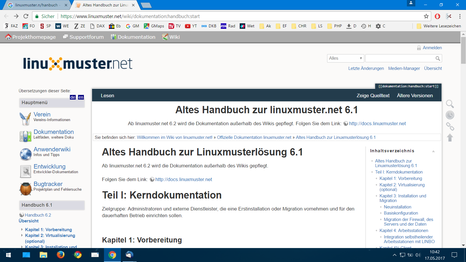Open Zeige Quelltext
This screenshot has width=466, height=262.
(373, 95)
